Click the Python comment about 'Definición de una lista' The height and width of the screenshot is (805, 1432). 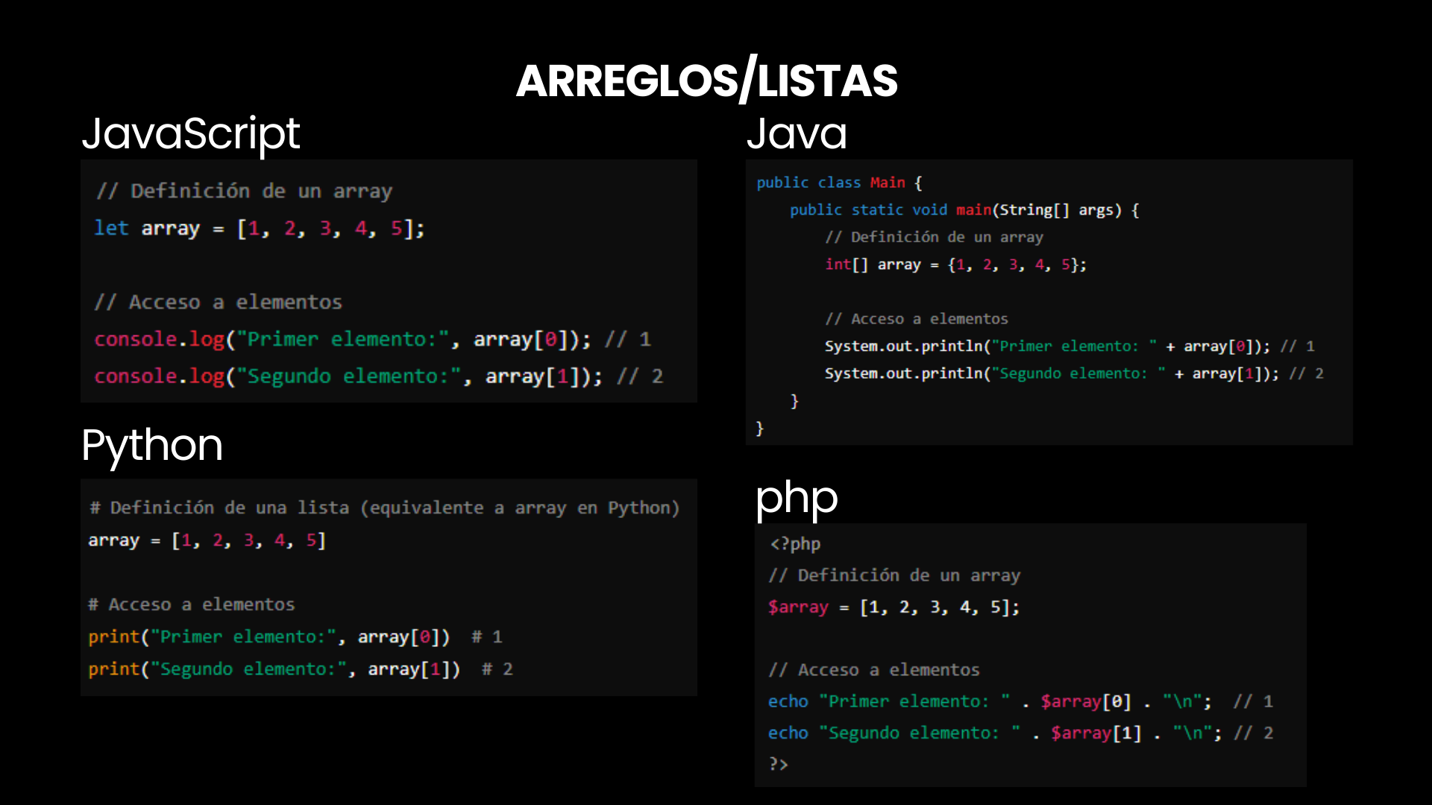coord(384,508)
